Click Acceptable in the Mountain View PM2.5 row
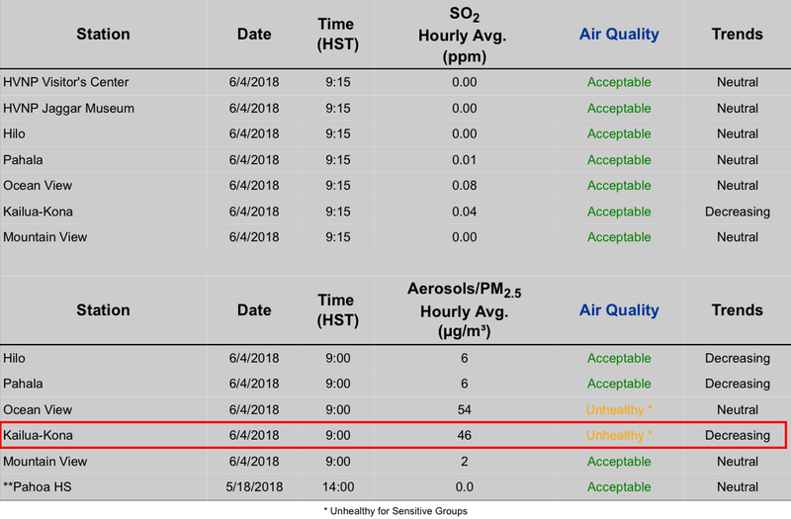Screen dimensions: 791x519 point(619,461)
